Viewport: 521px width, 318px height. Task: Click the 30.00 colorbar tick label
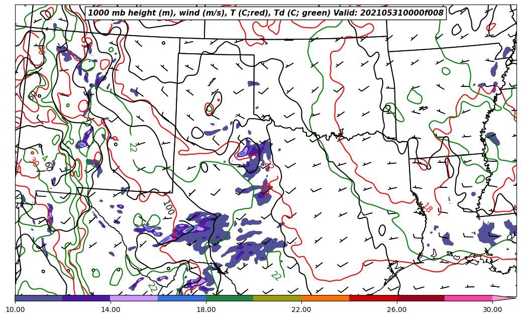[492, 309]
